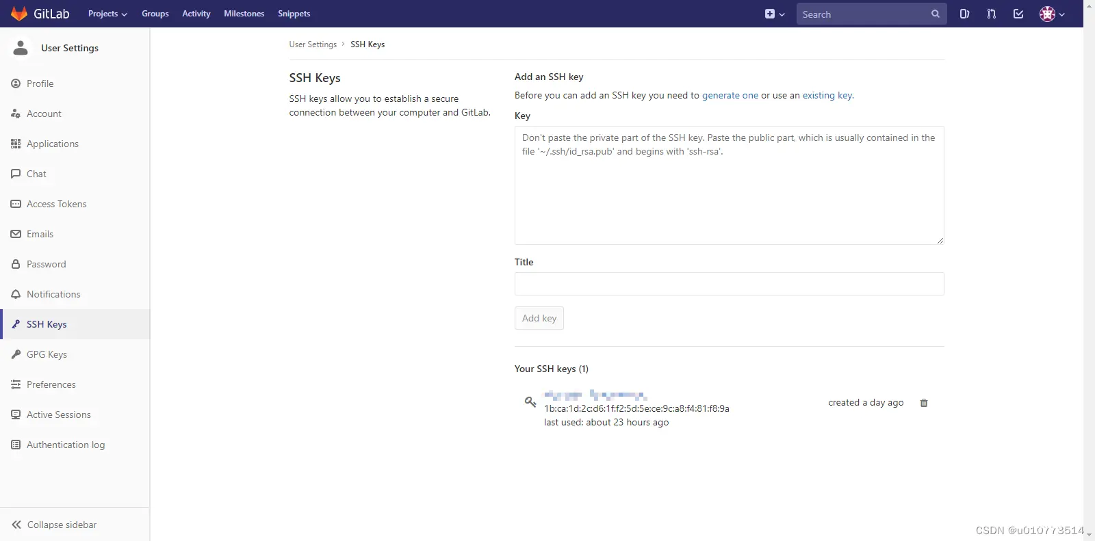
Task: Click the GPG Keys key icon
Action: coord(16,354)
